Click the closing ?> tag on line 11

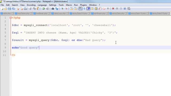14,55
